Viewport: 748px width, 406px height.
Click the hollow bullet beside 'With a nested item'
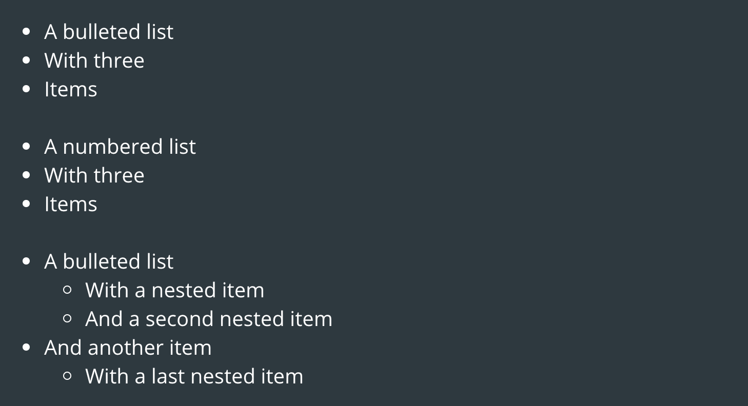[67, 290]
